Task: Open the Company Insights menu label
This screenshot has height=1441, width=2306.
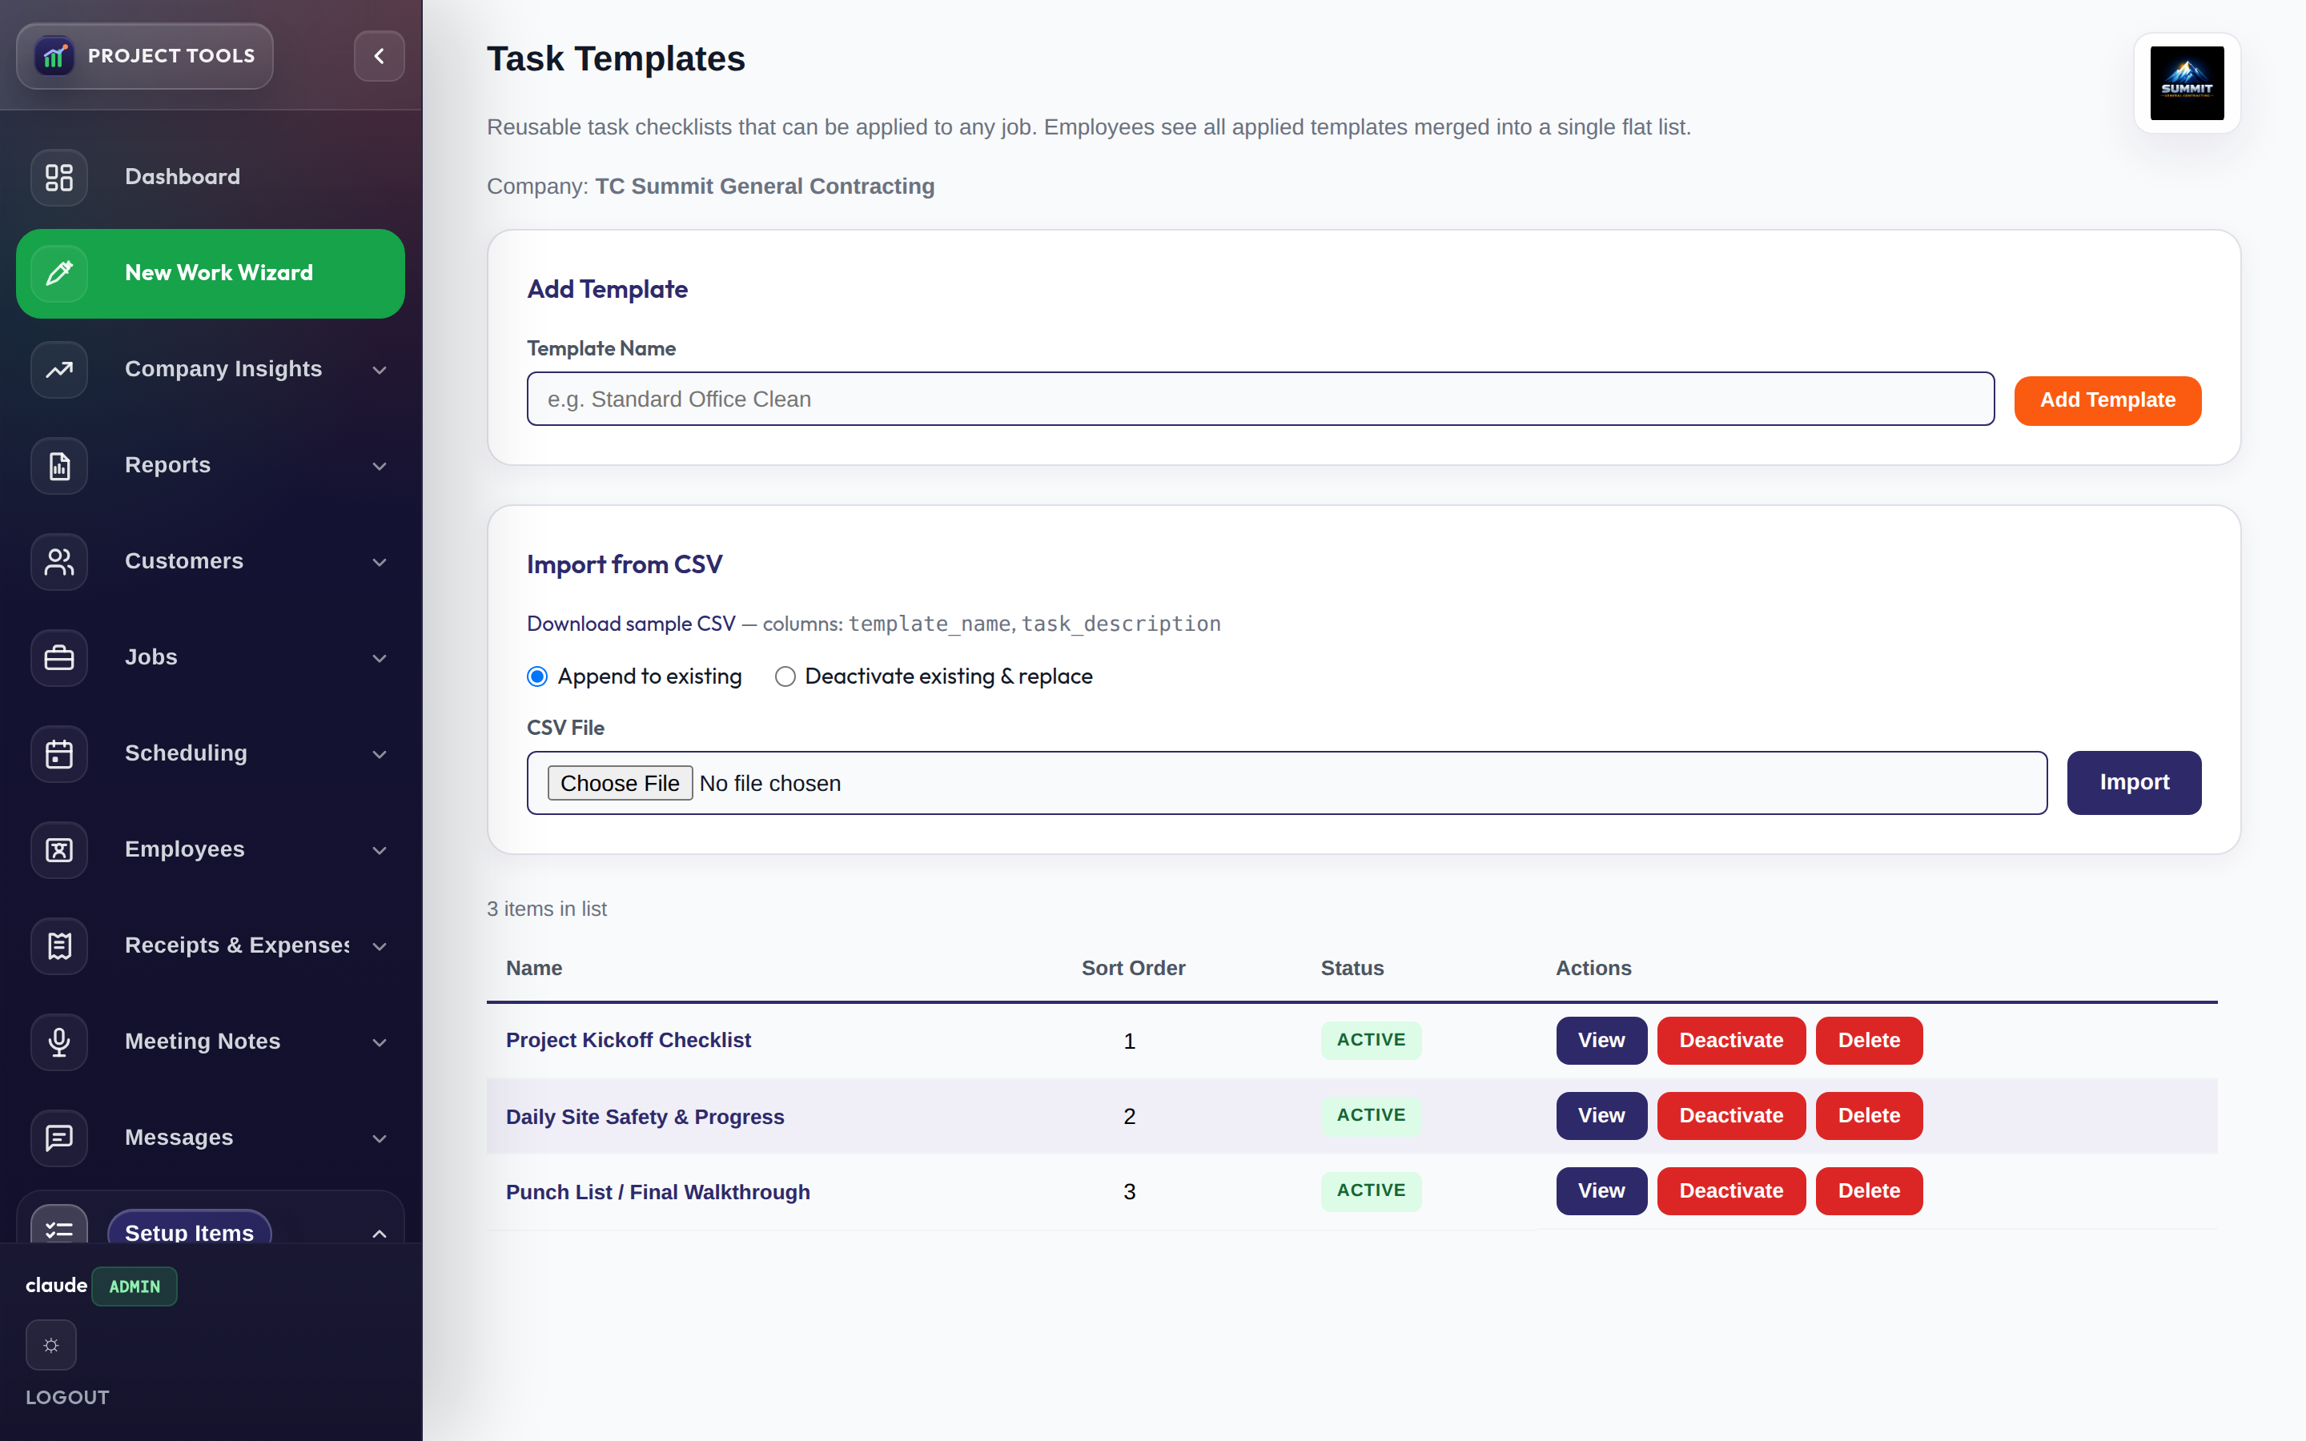Action: click(223, 369)
